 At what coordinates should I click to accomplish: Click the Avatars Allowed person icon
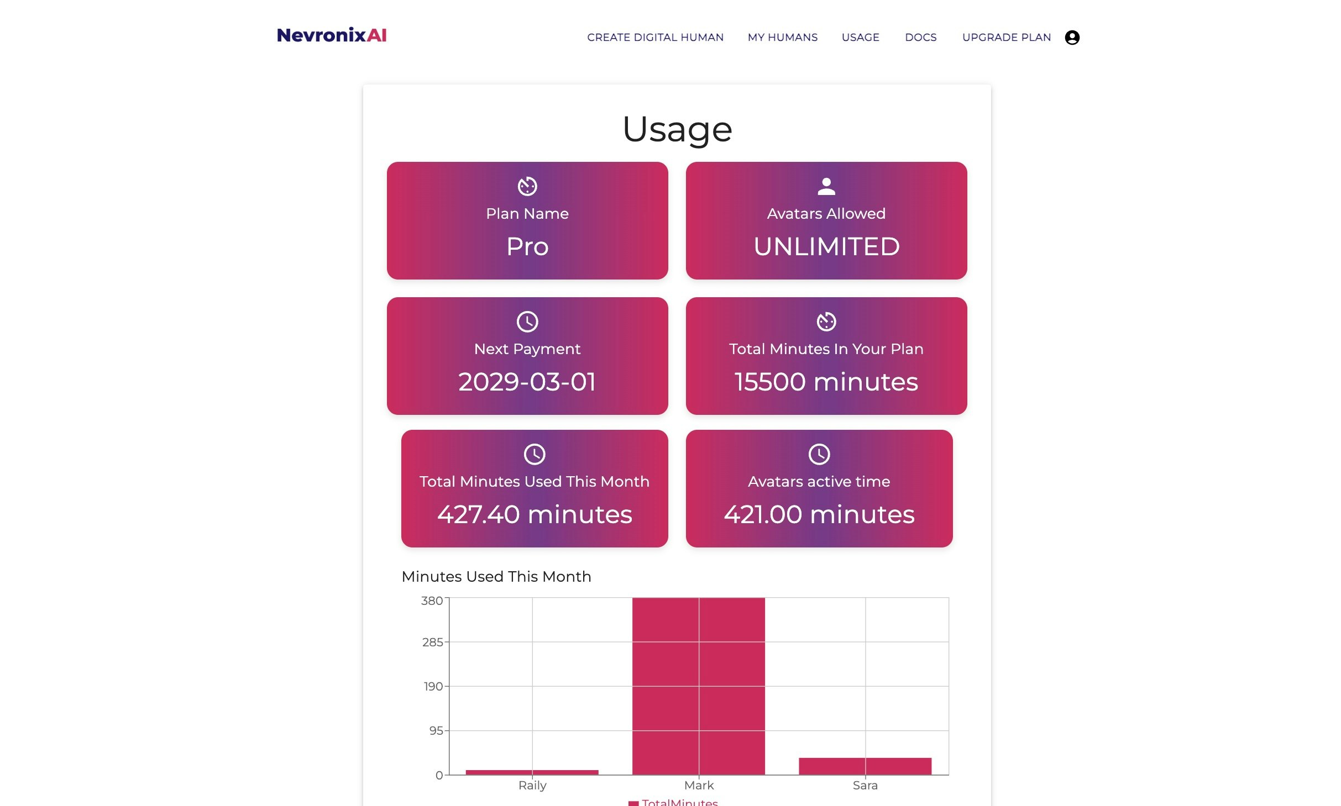point(826,186)
